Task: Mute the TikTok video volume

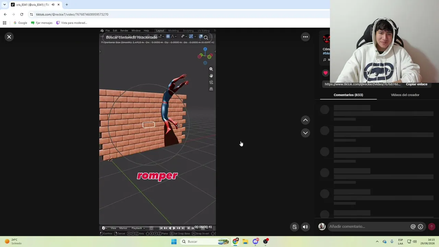Action: [305, 227]
